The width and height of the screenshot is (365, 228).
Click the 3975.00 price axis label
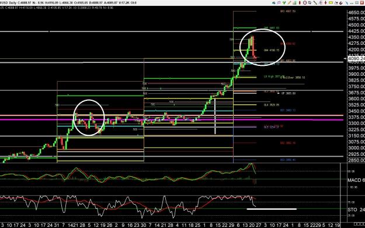coord(356,68)
